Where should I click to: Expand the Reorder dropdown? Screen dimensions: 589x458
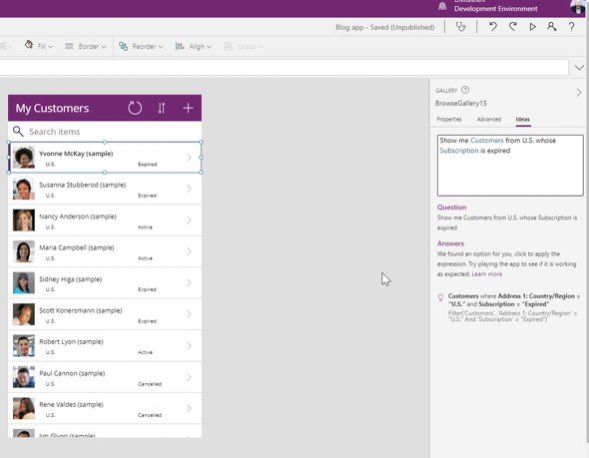pos(141,46)
